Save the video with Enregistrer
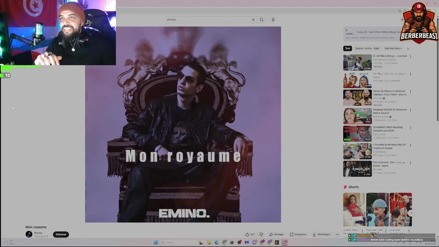 coord(298,234)
